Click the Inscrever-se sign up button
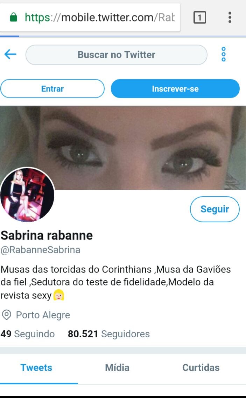Viewport: 246px width, 398px height. tap(175, 89)
